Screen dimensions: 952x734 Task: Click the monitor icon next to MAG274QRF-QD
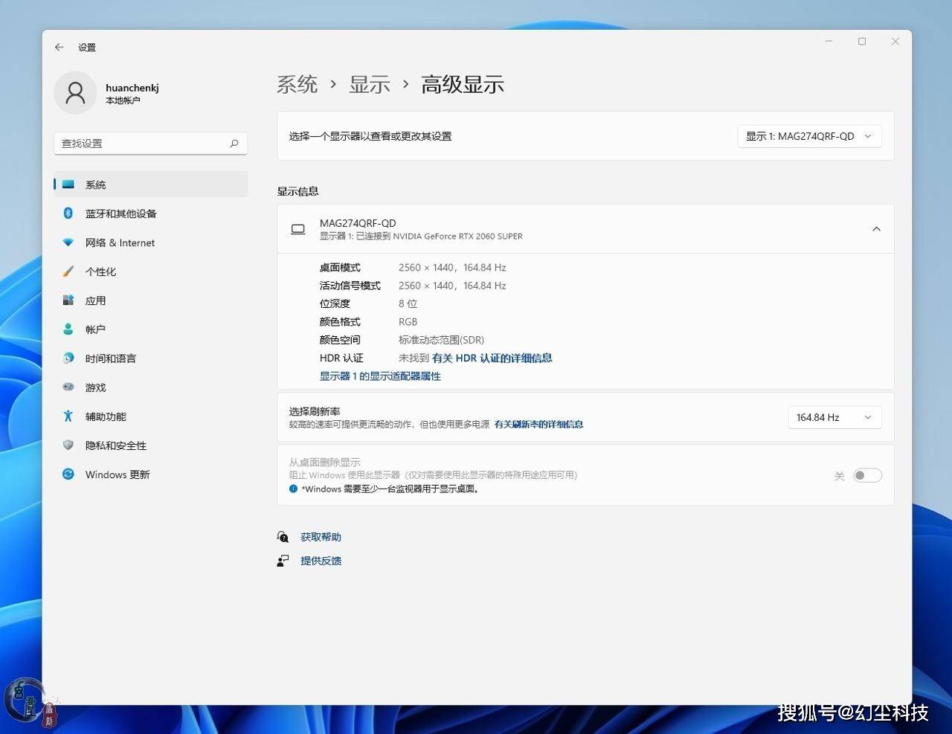click(x=297, y=229)
